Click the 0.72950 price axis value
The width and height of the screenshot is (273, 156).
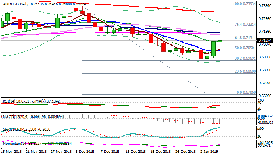265,18
